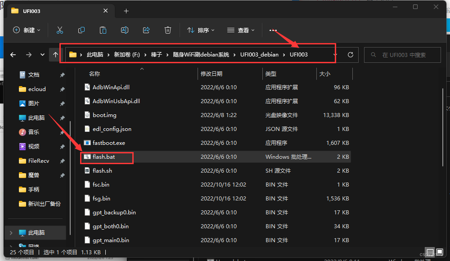Click the Rename icon in toolbar
The height and width of the screenshot is (261, 450).
[125, 30]
